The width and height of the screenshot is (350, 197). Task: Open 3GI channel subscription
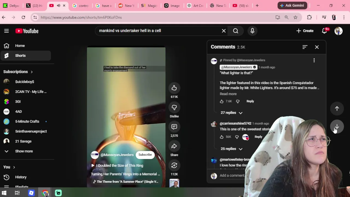25,102
